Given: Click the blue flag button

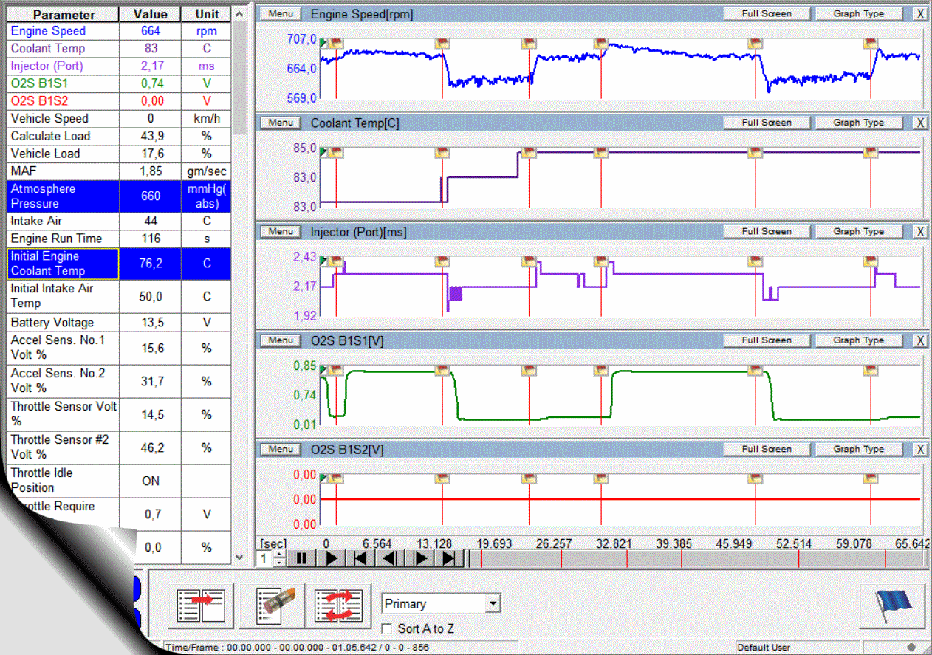Looking at the screenshot, I should tap(891, 606).
